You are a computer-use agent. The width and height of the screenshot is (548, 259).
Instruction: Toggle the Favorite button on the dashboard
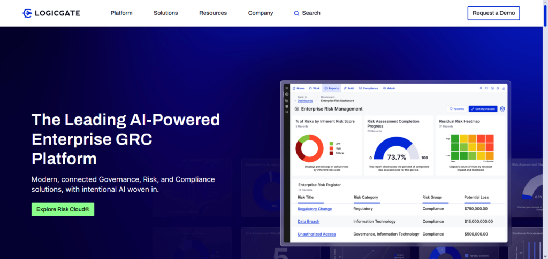coord(456,109)
